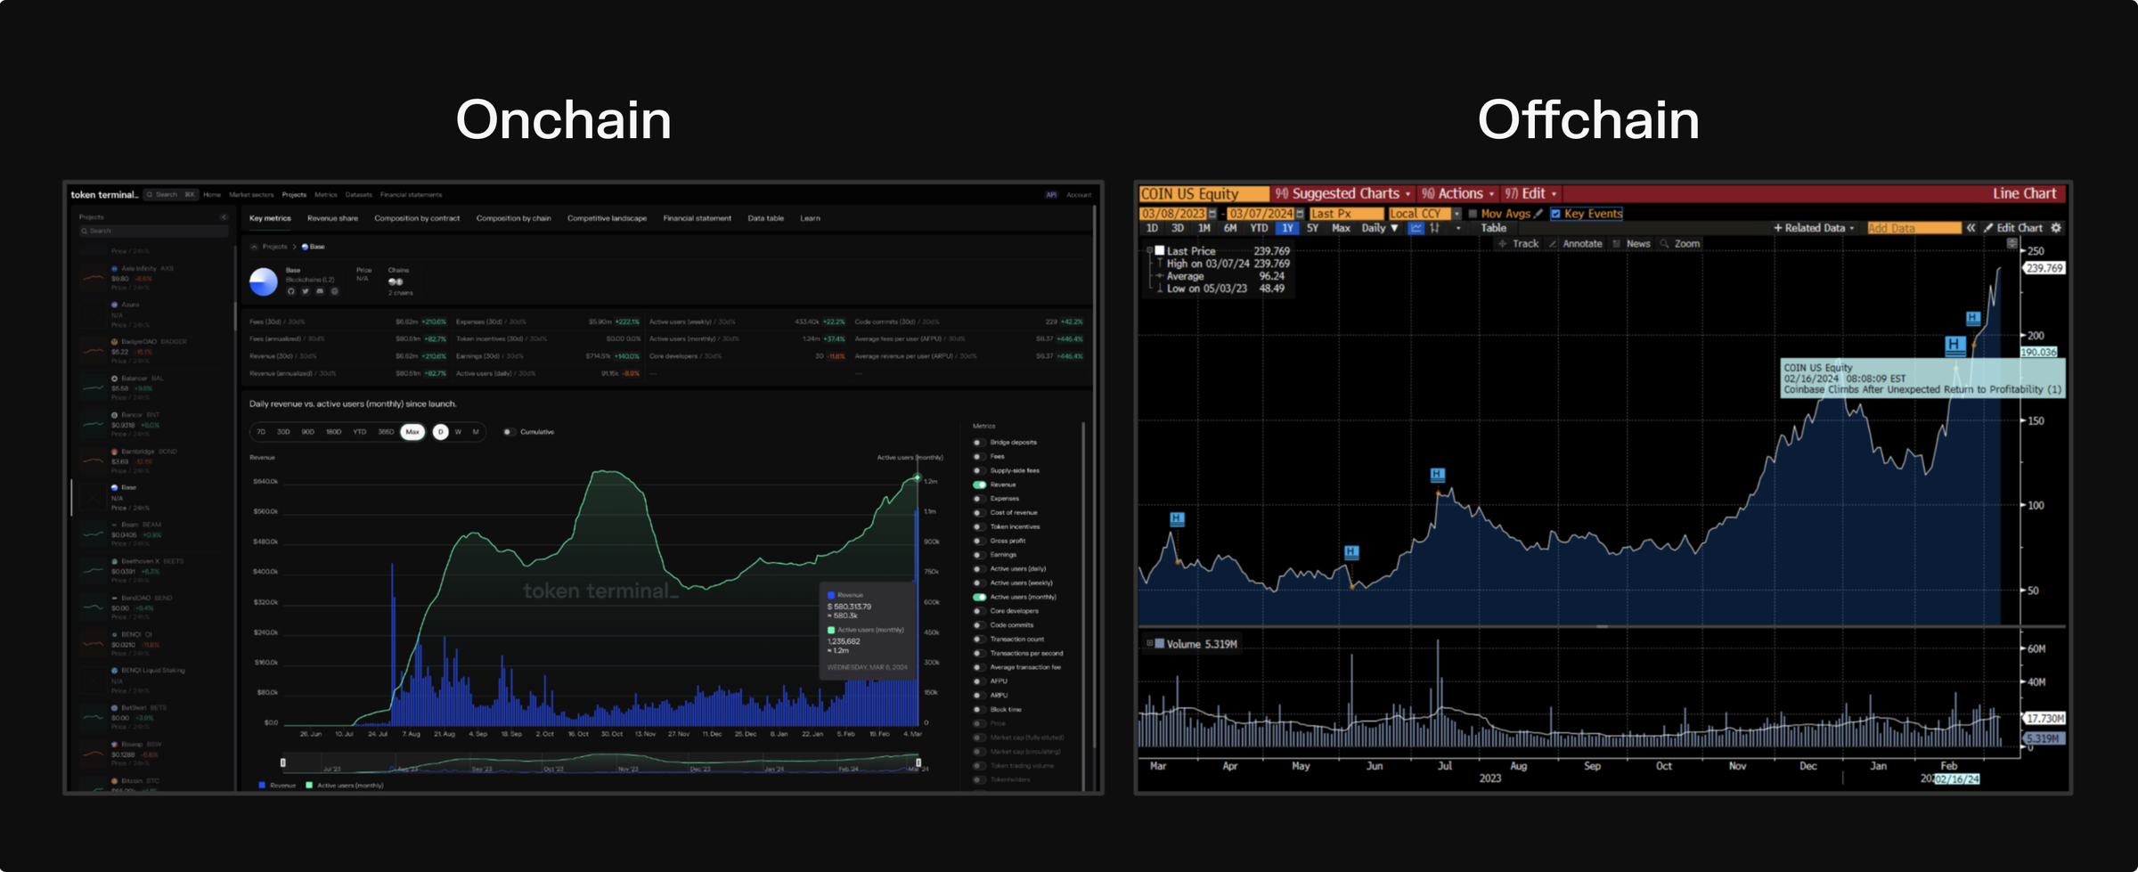Expand the Related Data dropdown

1814,228
